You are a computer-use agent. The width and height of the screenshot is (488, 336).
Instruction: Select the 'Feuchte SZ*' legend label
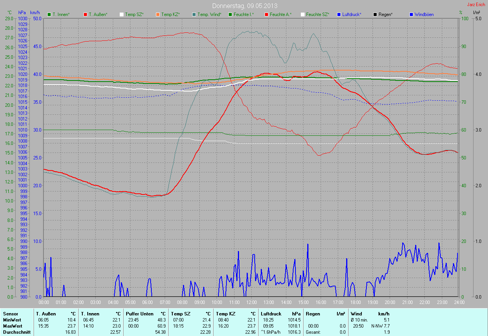click(x=317, y=14)
